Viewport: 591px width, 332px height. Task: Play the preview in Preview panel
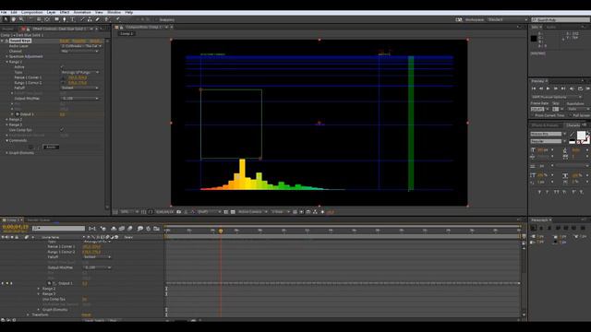549,89
